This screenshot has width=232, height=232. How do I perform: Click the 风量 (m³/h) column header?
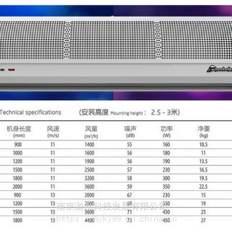(x=91, y=132)
